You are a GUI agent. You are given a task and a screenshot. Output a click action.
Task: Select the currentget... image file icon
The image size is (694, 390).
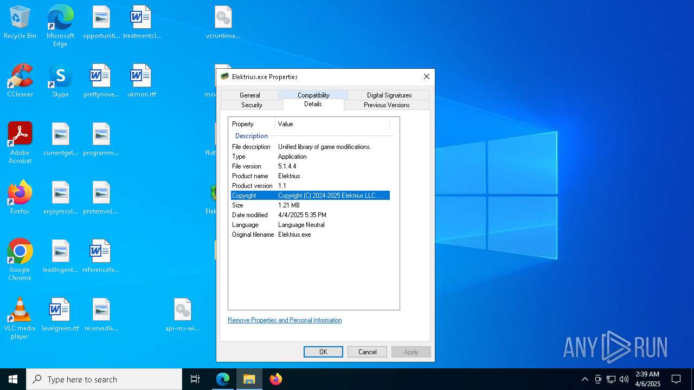click(x=60, y=140)
